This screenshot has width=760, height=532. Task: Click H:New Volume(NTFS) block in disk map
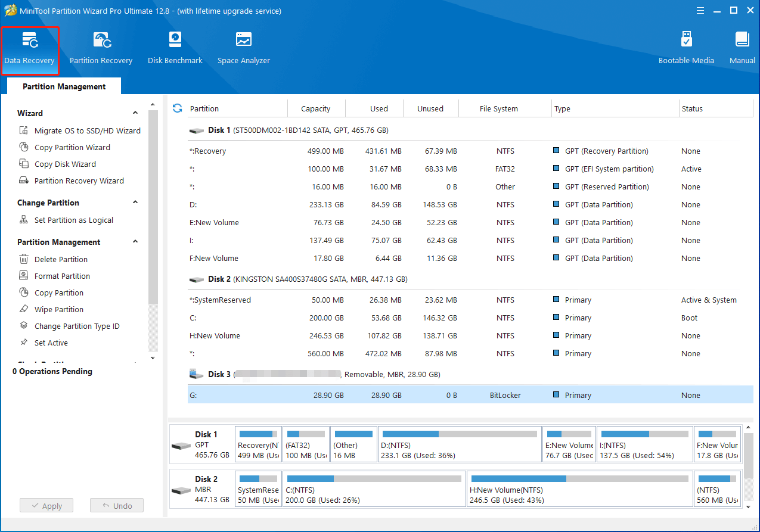pyautogui.click(x=580, y=489)
